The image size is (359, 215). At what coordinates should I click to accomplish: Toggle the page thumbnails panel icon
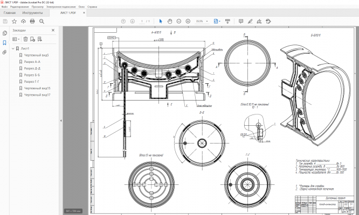[5, 33]
